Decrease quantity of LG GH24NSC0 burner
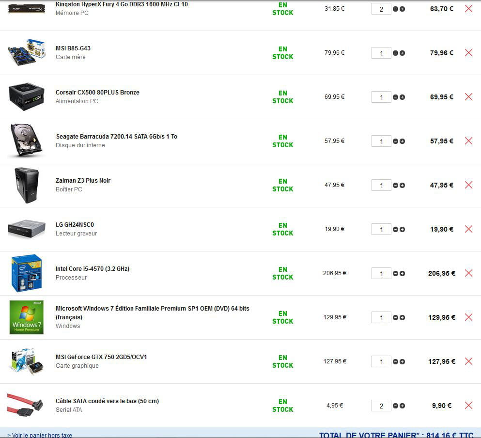This screenshot has width=481, height=438. click(395, 230)
